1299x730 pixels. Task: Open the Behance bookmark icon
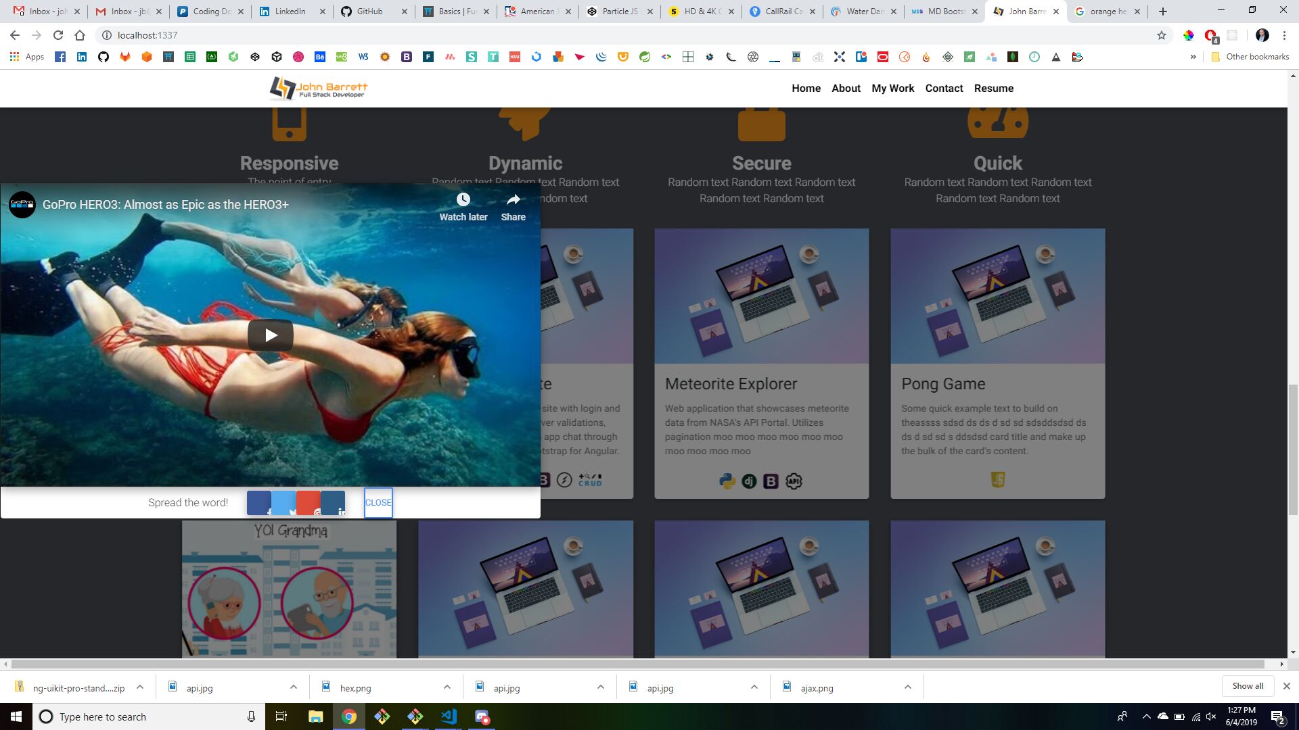[320, 57]
